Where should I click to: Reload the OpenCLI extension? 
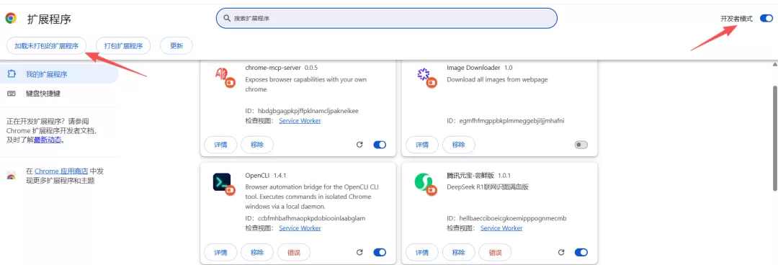(359, 252)
